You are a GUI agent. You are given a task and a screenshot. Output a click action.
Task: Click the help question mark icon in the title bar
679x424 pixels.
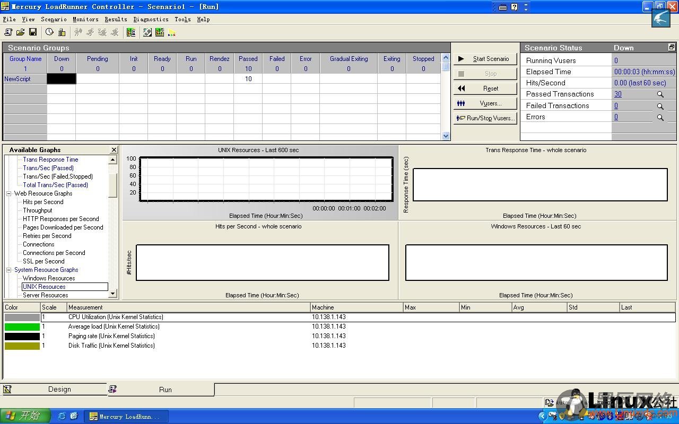514,7
